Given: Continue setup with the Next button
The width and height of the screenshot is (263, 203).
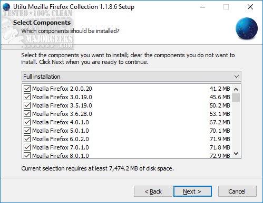Looking at the screenshot, I should [192, 191].
